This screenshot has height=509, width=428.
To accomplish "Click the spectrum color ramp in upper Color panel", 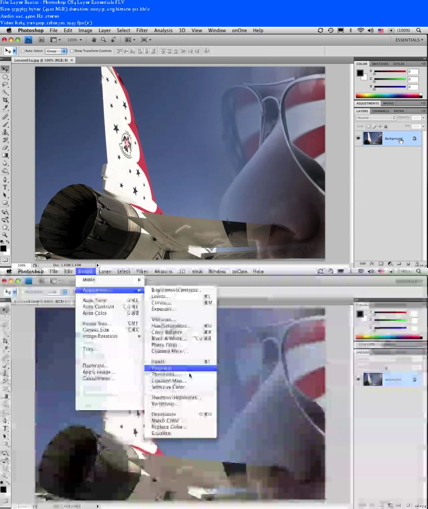I will pyautogui.click(x=389, y=96).
